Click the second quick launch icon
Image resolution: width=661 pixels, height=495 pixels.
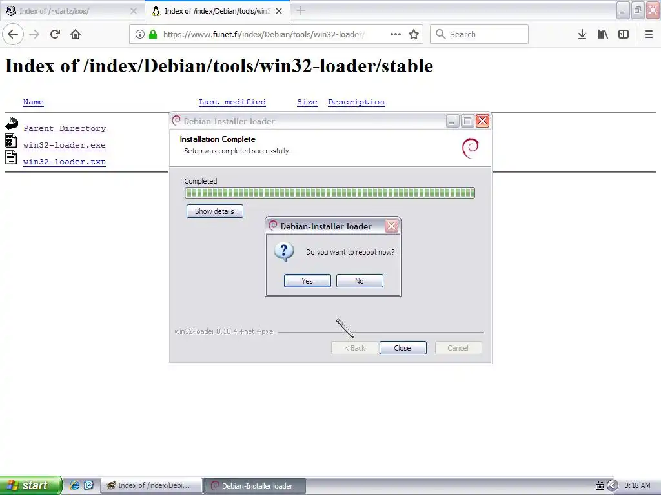click(88, 485)
